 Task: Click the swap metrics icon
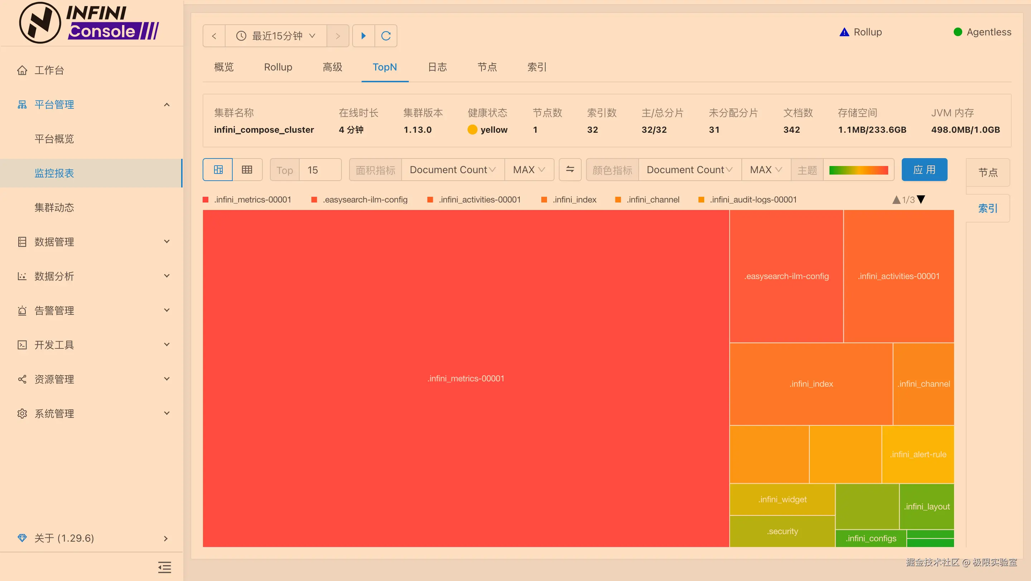(570, 170)
